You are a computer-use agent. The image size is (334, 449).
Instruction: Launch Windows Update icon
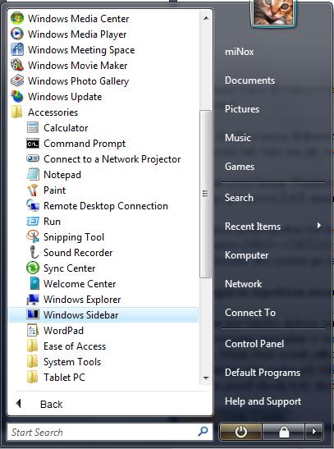click(x=17, y=96)
